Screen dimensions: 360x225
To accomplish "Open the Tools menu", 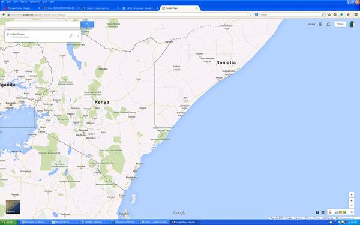I will pyautogui.click(x=45, y=2).
